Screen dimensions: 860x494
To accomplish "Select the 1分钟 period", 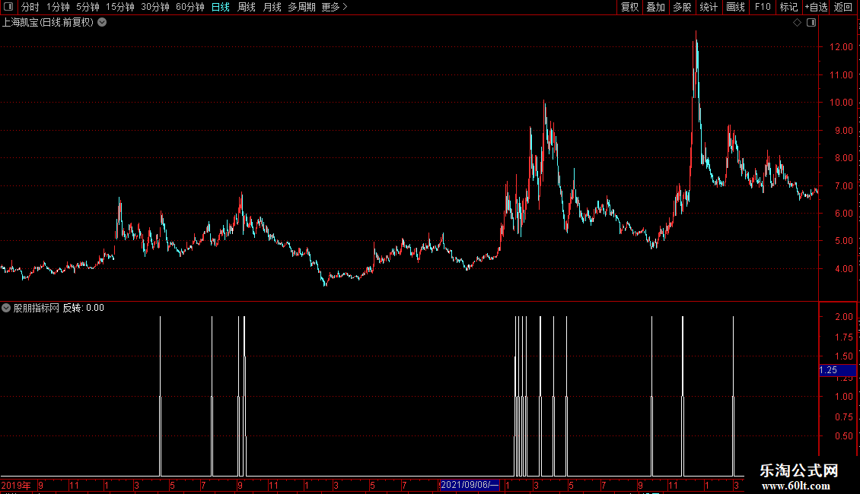I will coord(58,7).
